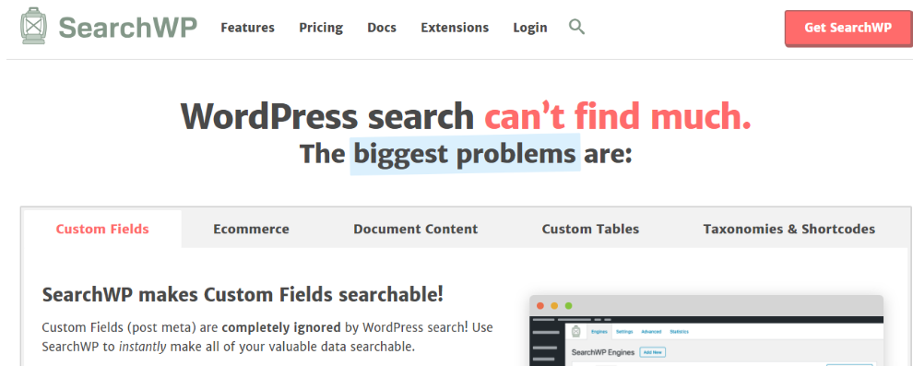Click the bold 'completely ignored' text

point(281,327)
